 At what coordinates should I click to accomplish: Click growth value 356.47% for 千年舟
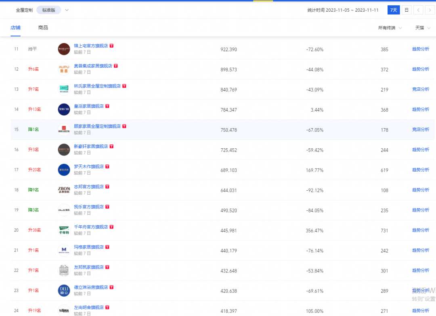pos(314,231)
